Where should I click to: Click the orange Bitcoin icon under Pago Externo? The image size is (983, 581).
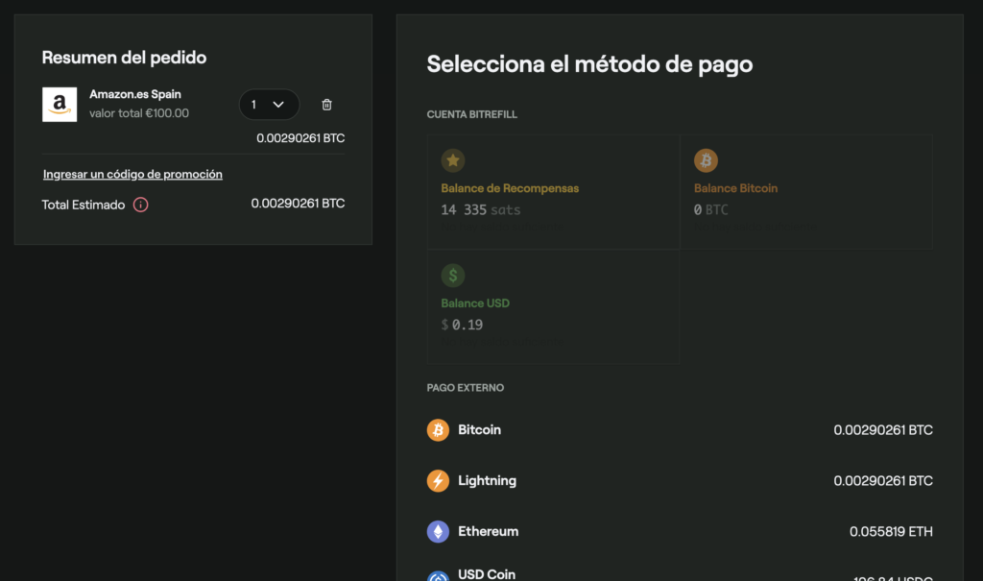438,430
